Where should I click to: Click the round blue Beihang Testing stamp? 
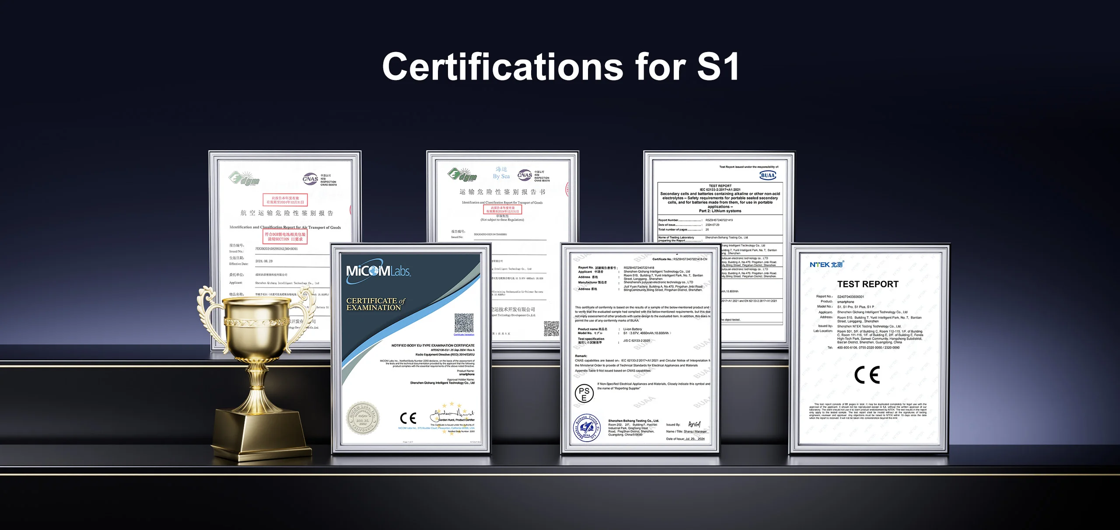[587, 428]
